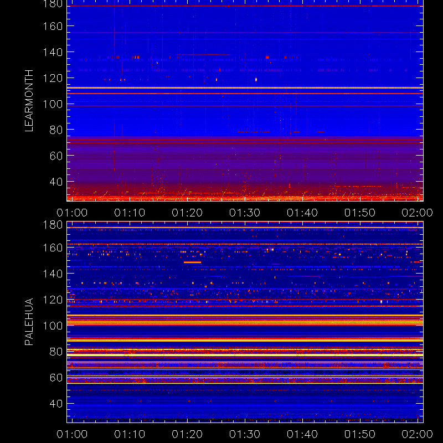Pick the 120 frequency label on Palehua axis
443x443 pixels.
(x=53, y=300)
